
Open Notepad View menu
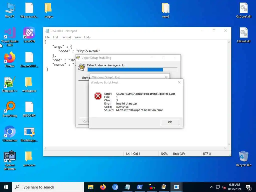(77, 37)
